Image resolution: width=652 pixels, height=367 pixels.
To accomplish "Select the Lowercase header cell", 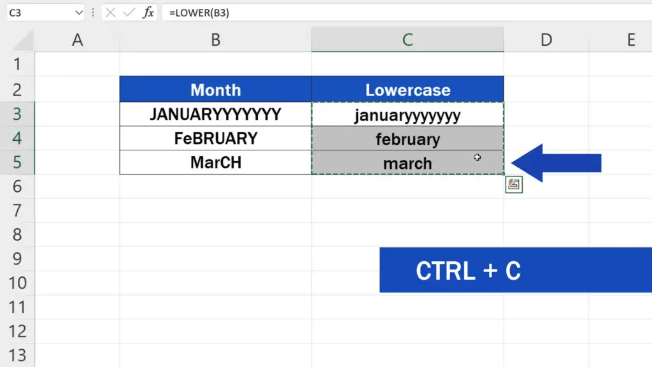I will coord(407,89).
